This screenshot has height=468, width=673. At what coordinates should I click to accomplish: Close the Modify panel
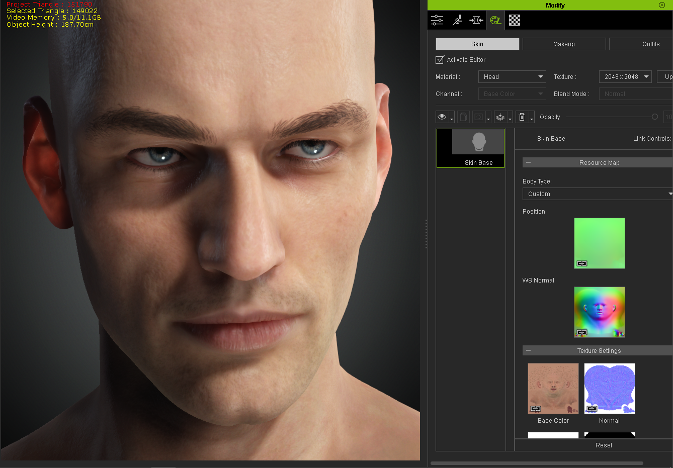(662, 5)
